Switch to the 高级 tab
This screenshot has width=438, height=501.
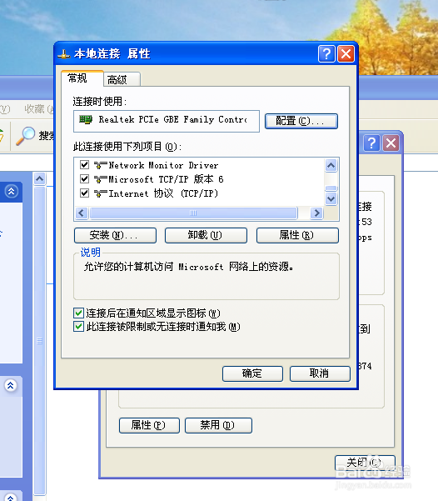[122, 79]
